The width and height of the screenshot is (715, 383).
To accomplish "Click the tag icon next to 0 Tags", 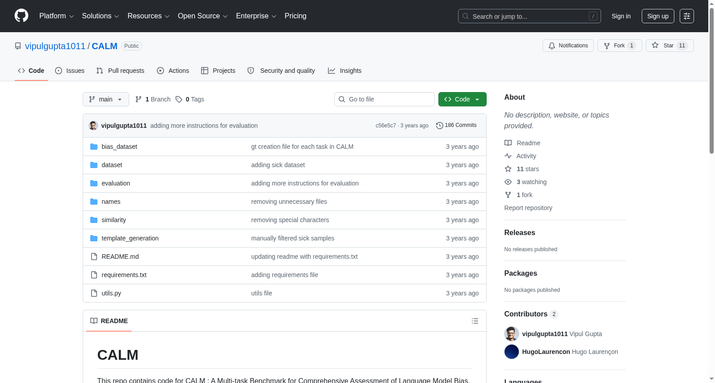I will (x=179, y=99).
